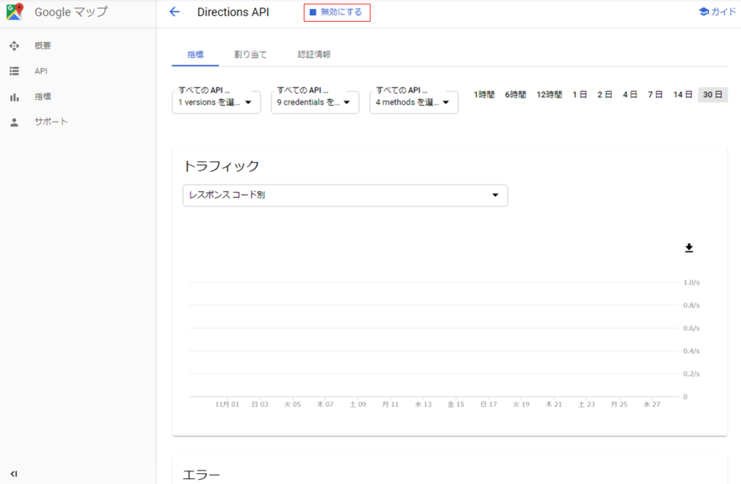Screen dimensions: 741x484
Task: Open 指標 in the sidebar menu
Action: tap(43, 97)
